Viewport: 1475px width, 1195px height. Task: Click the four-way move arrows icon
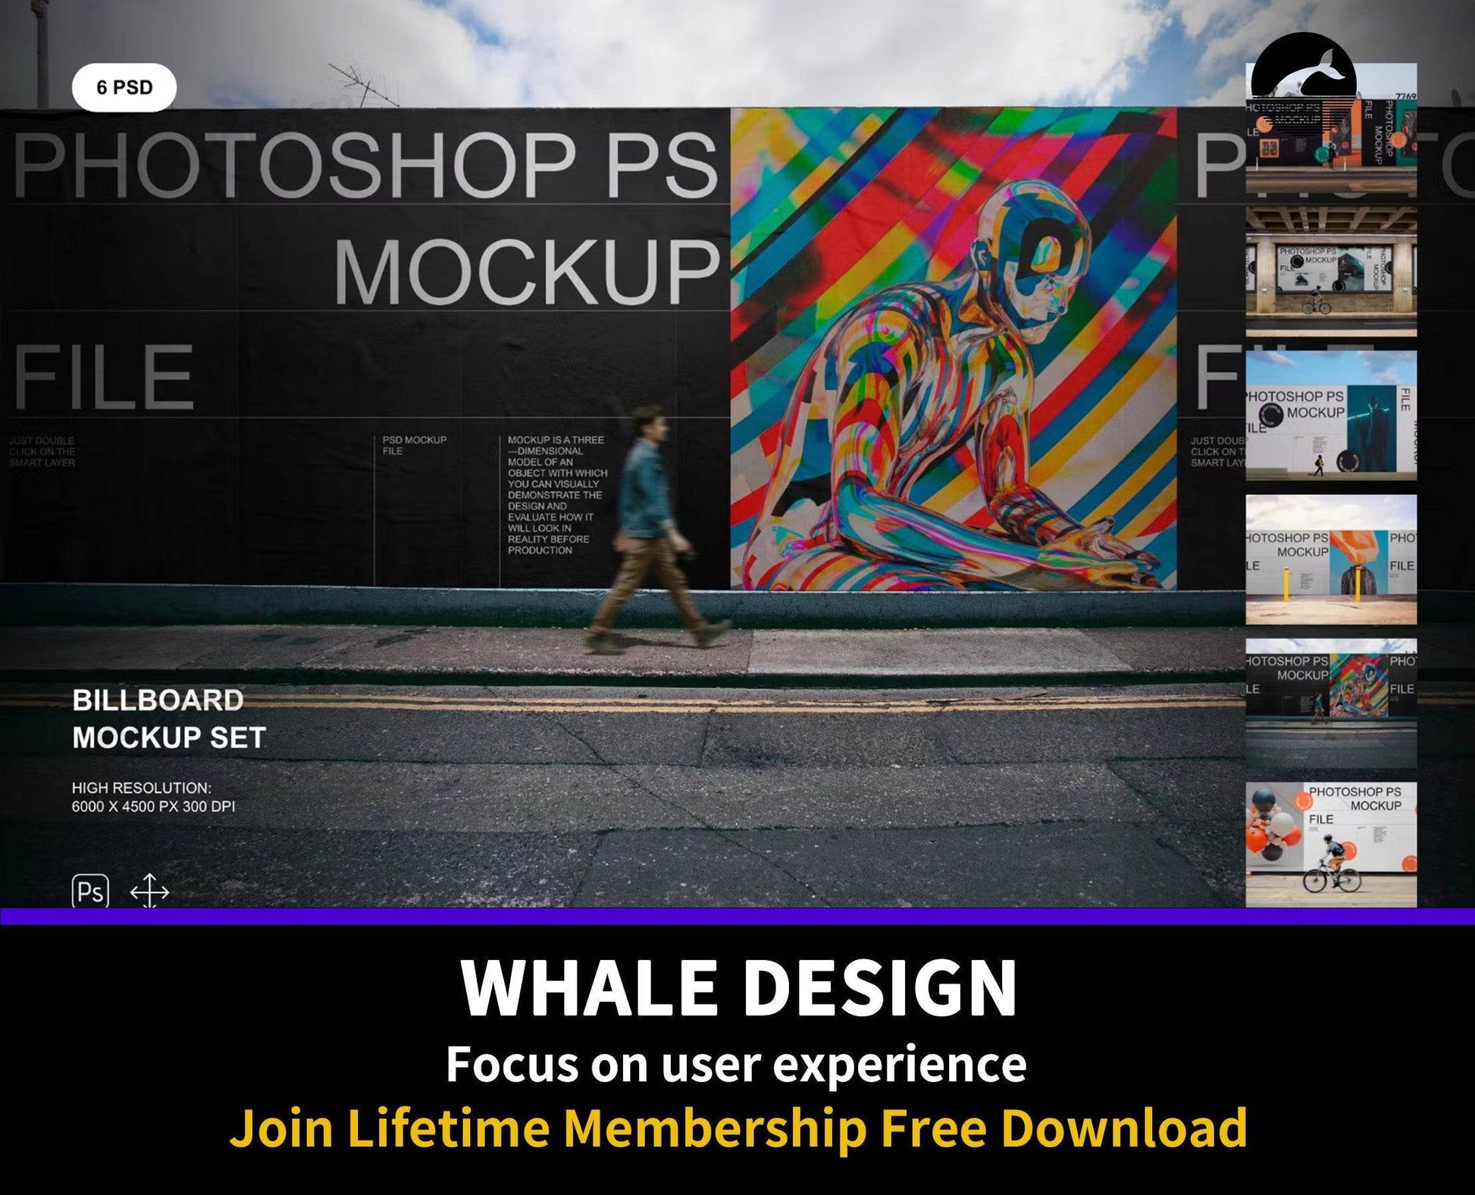(149, 891)
